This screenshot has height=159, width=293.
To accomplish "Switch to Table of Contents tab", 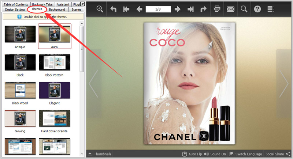I will tap(16, 4).
